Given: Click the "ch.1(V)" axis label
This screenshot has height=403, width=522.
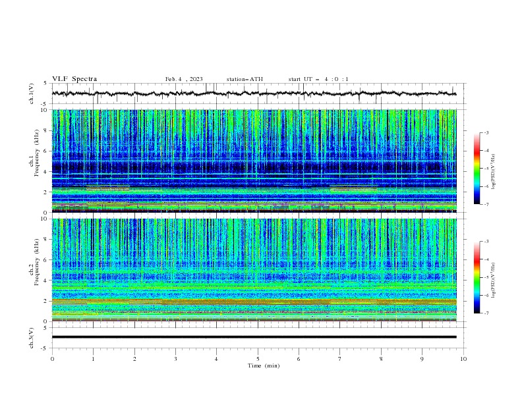Looking at the screenshot, I should 32,94.
